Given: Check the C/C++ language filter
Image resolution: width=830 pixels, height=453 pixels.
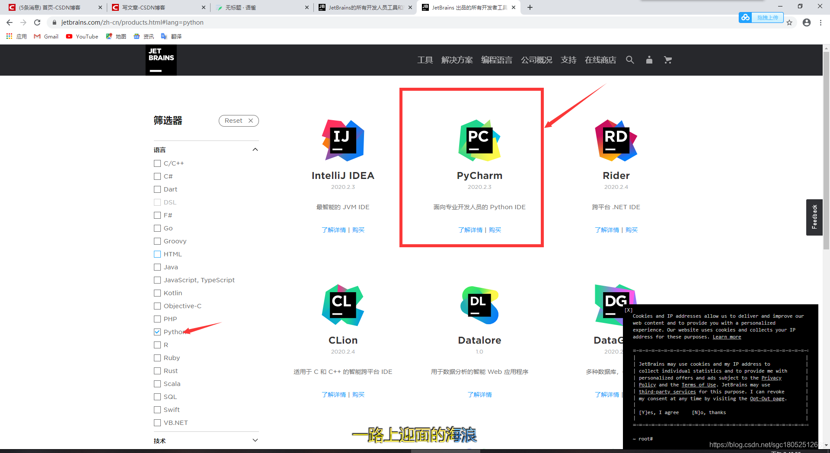Looking at the screenshot, I should coord(157,163).
